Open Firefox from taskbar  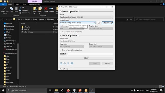(68, 90)
